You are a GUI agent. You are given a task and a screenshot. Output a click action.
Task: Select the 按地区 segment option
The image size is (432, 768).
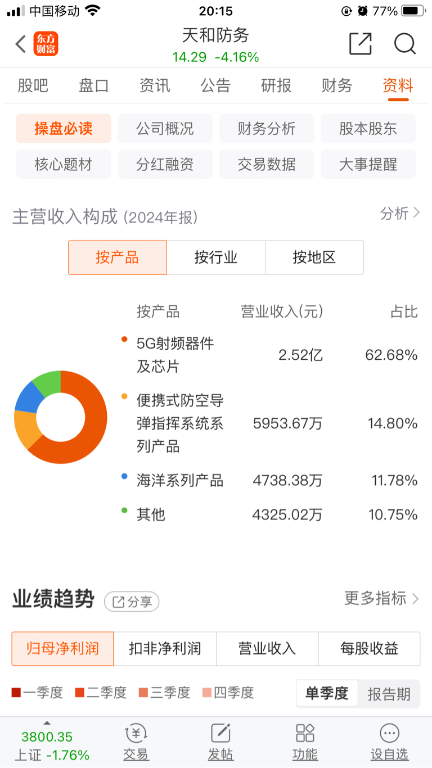coord(314,257)
